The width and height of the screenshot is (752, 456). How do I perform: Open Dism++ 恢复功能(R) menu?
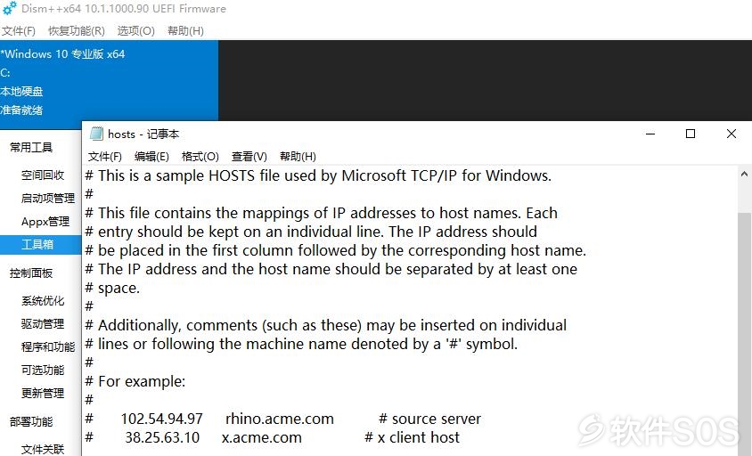point(77,31)
